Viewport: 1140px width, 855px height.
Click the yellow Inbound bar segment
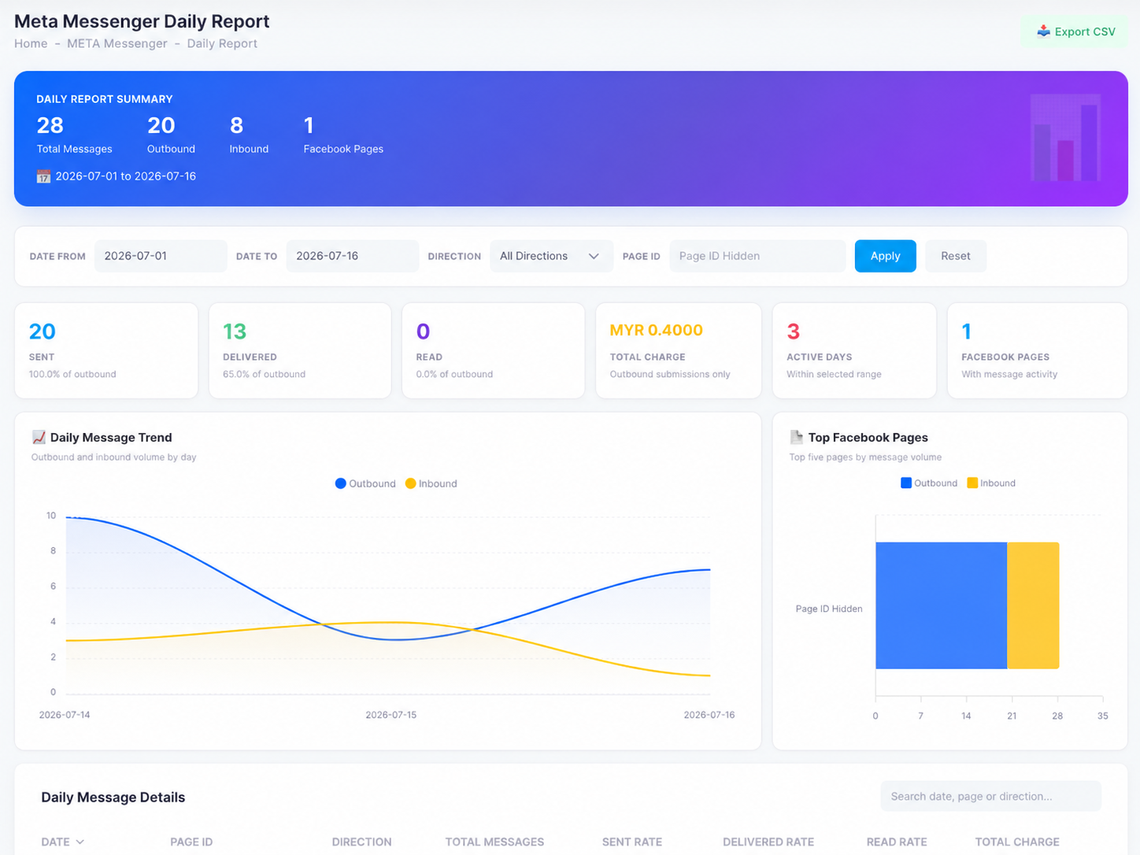pos(1033,605)
